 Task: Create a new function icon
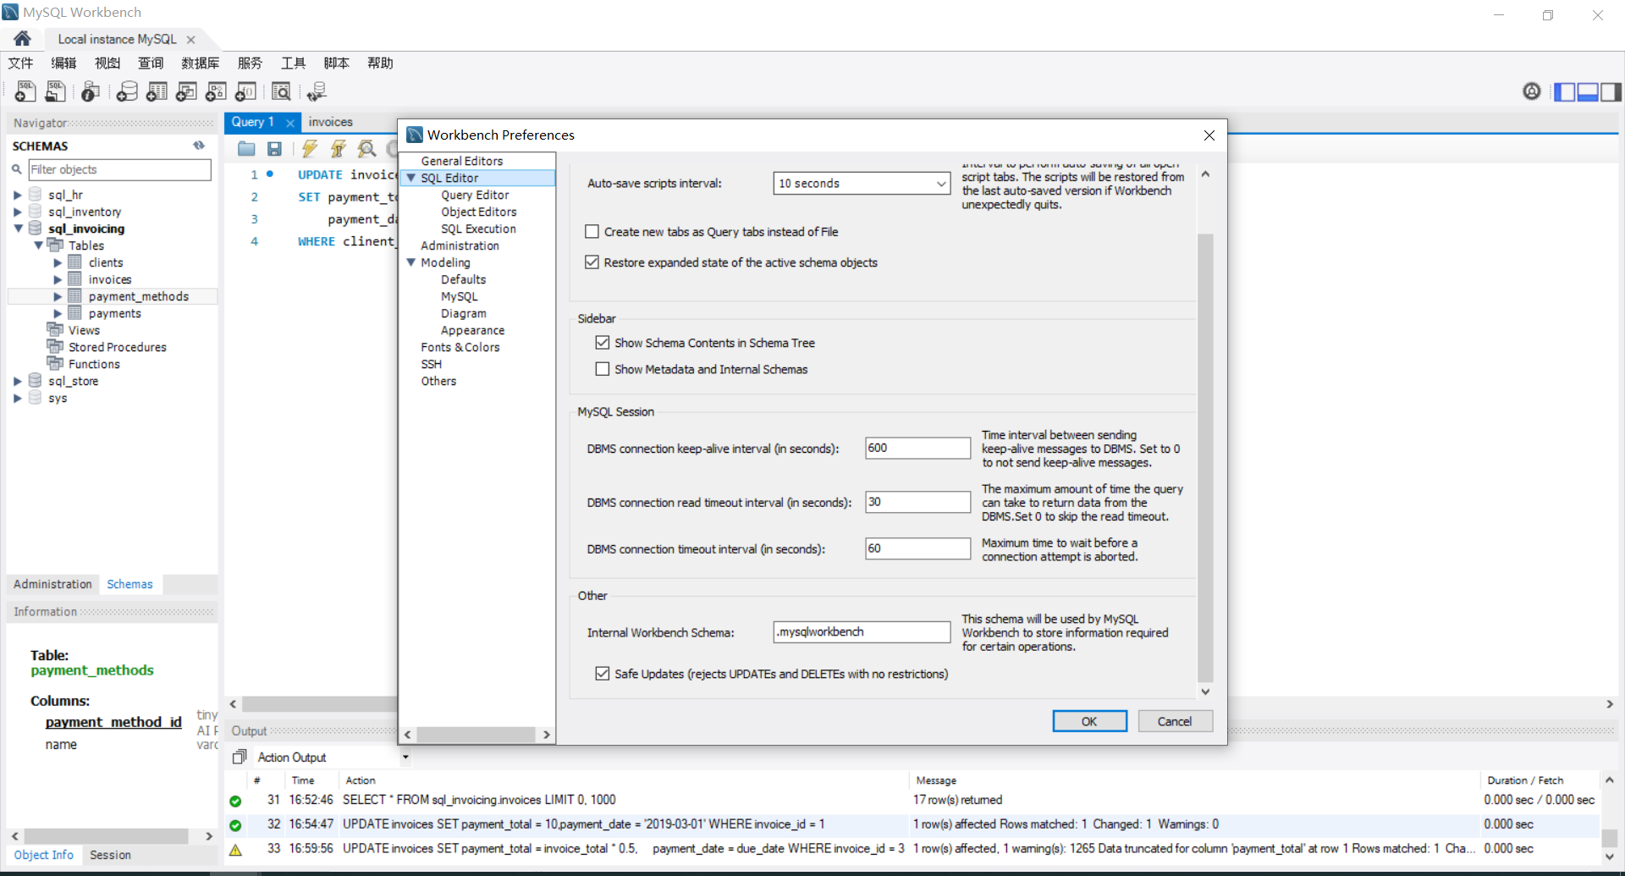245,91
